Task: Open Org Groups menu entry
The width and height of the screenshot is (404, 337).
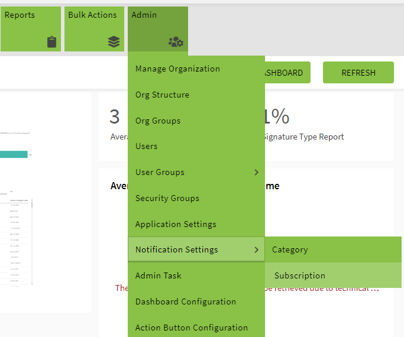Action: tap(158, 121)
